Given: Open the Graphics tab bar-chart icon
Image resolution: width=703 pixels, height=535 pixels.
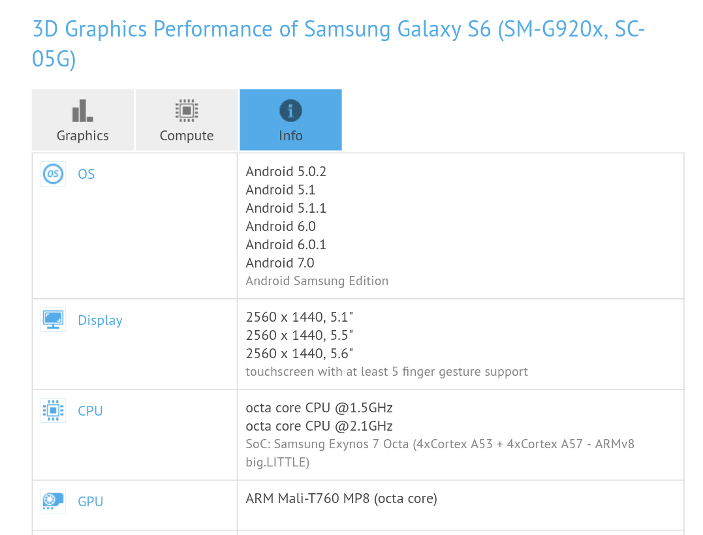Looking at the screenshot, I should point(82,111).
